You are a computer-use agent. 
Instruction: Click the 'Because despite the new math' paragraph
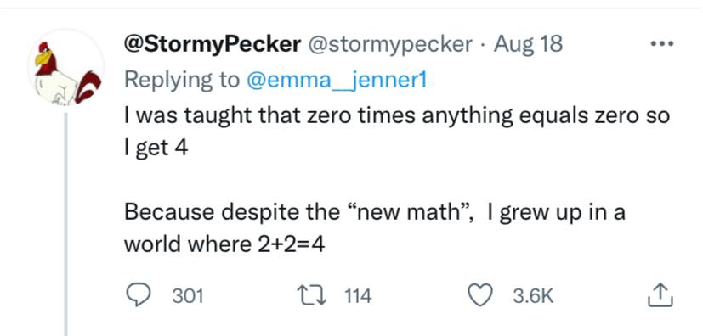(x=374, y=227)
